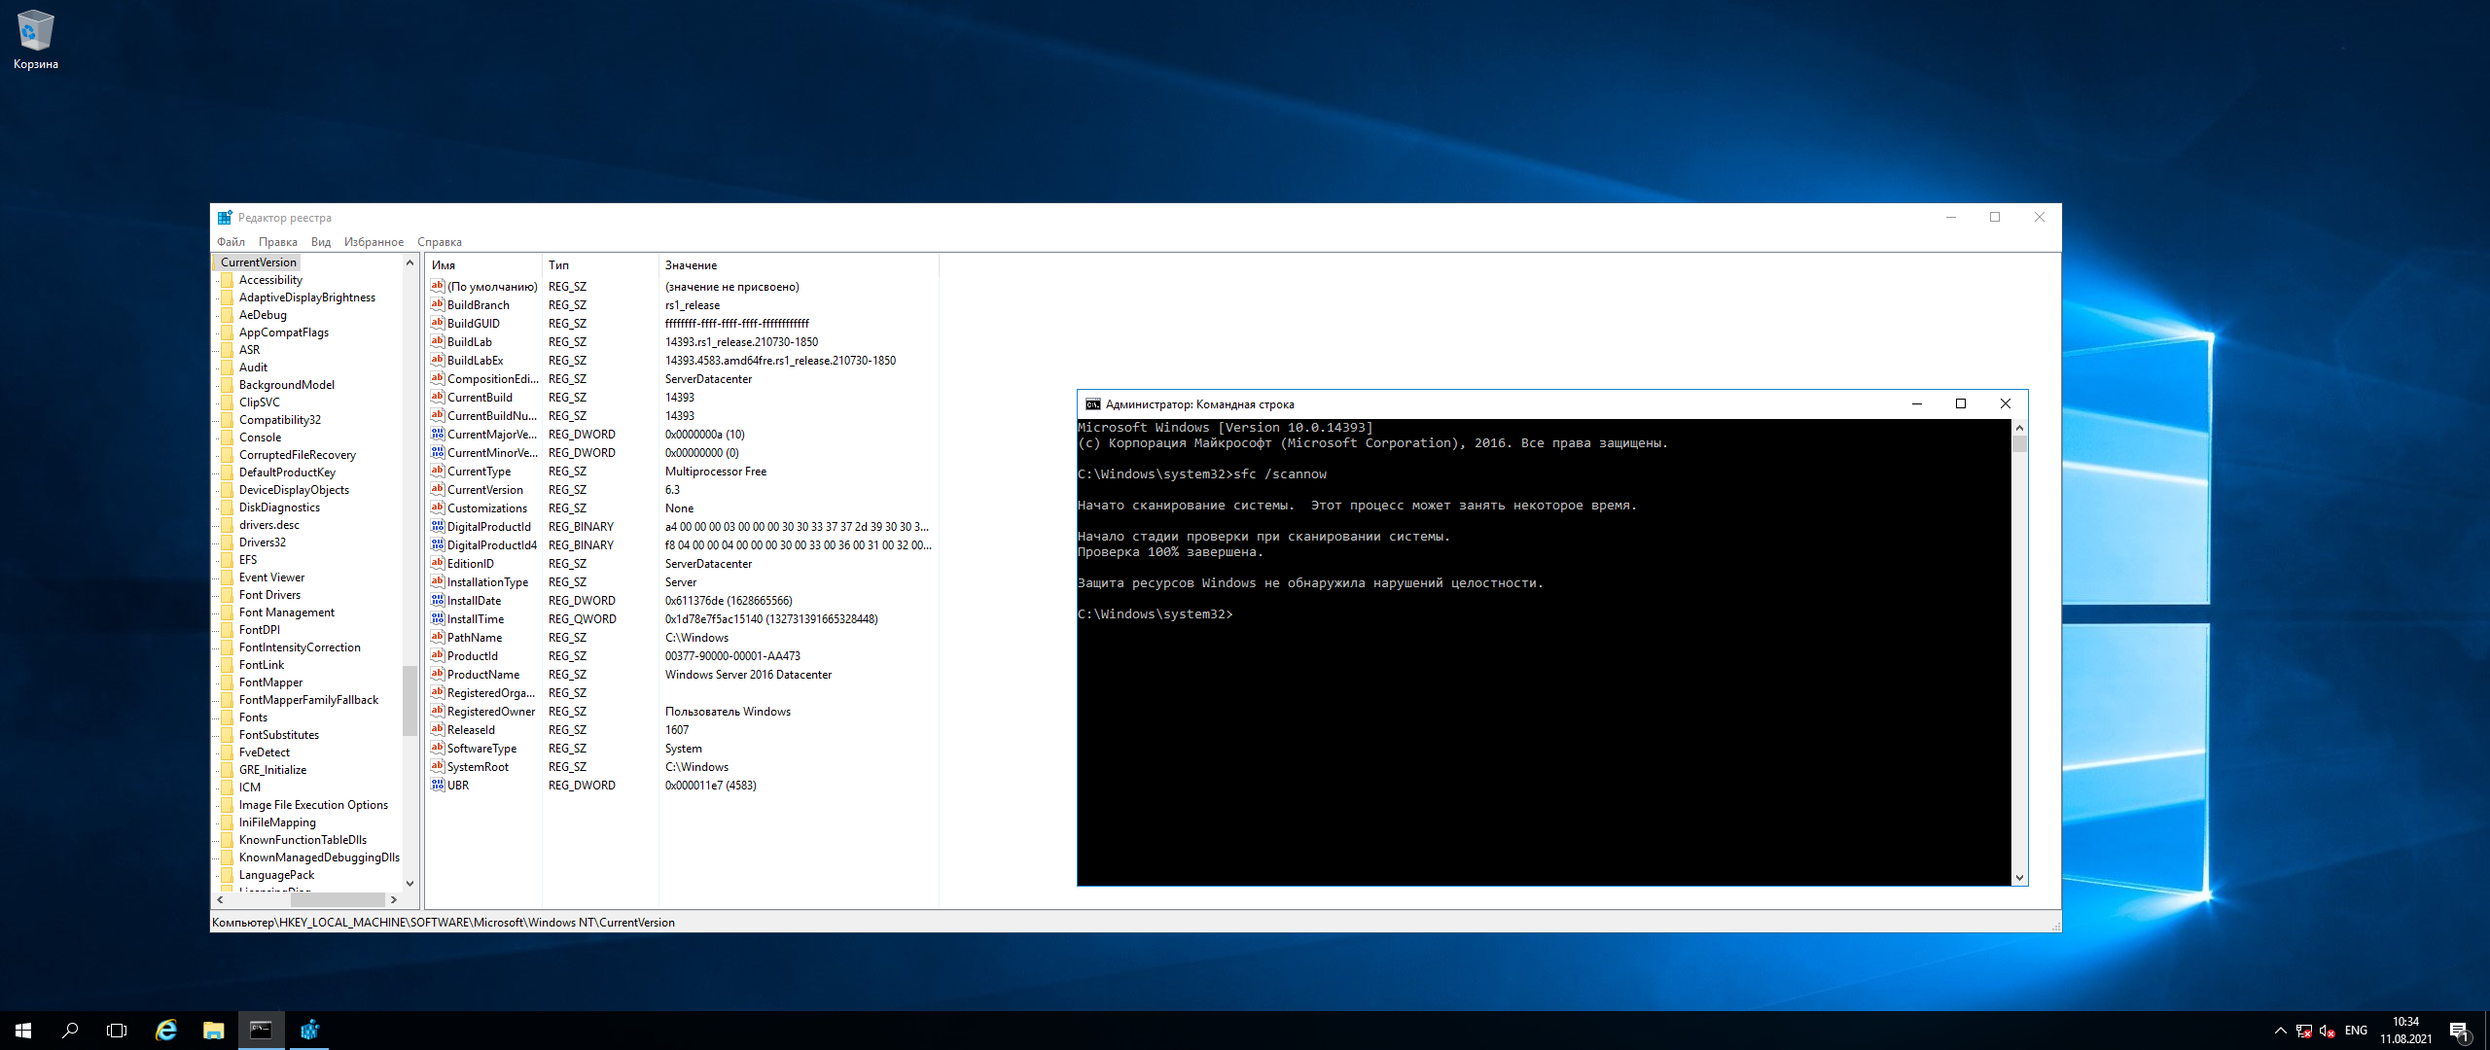Select the BackgroundModel key
This screenshot has height=1050, width=2490.
point(287,385)
